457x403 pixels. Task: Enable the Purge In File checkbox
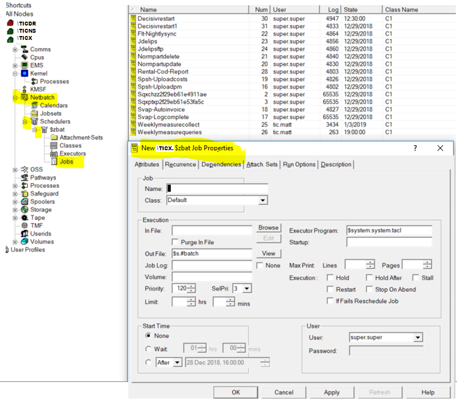(x=176, y=242)
